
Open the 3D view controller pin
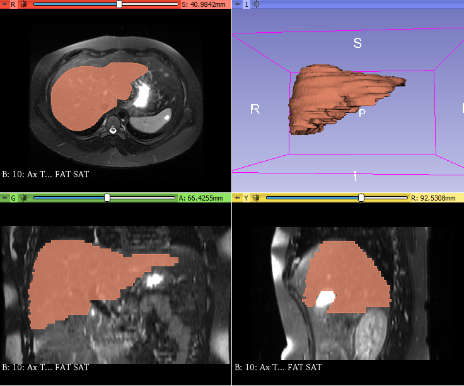pyautogui.click(x=238, y=4)
